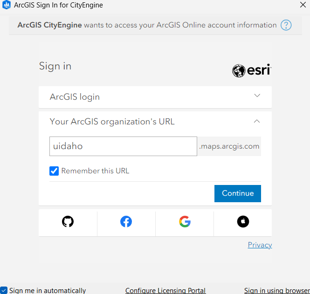Expand the chevron beside ArcGIS login
The image size is (310, 294).
point(257,96)
